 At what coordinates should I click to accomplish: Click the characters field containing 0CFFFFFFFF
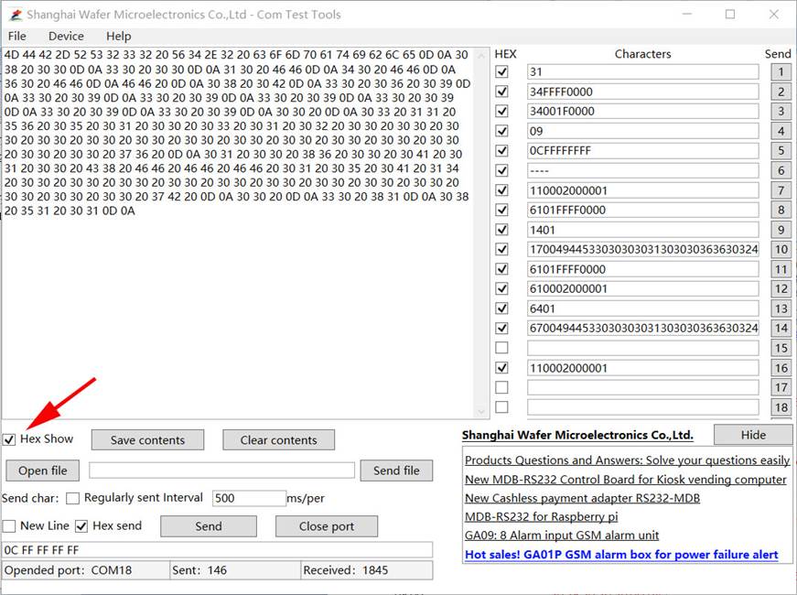(x=643, y=150)
